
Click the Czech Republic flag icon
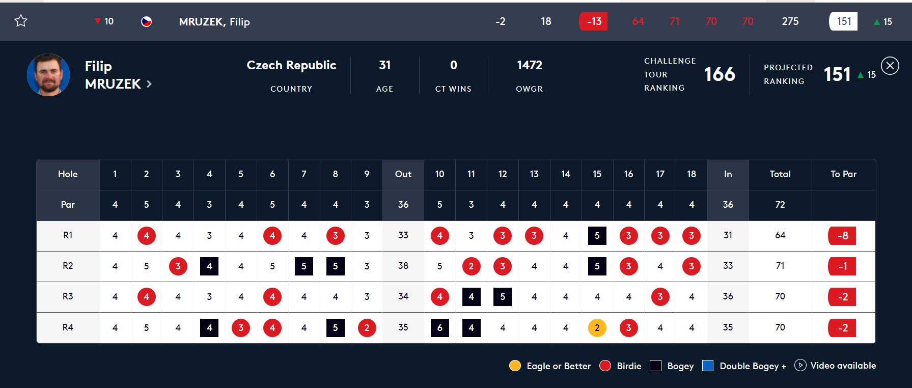pos(146,21)
